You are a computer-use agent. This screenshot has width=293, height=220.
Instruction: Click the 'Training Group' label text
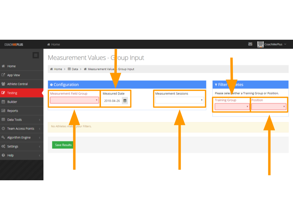(225, 100)
